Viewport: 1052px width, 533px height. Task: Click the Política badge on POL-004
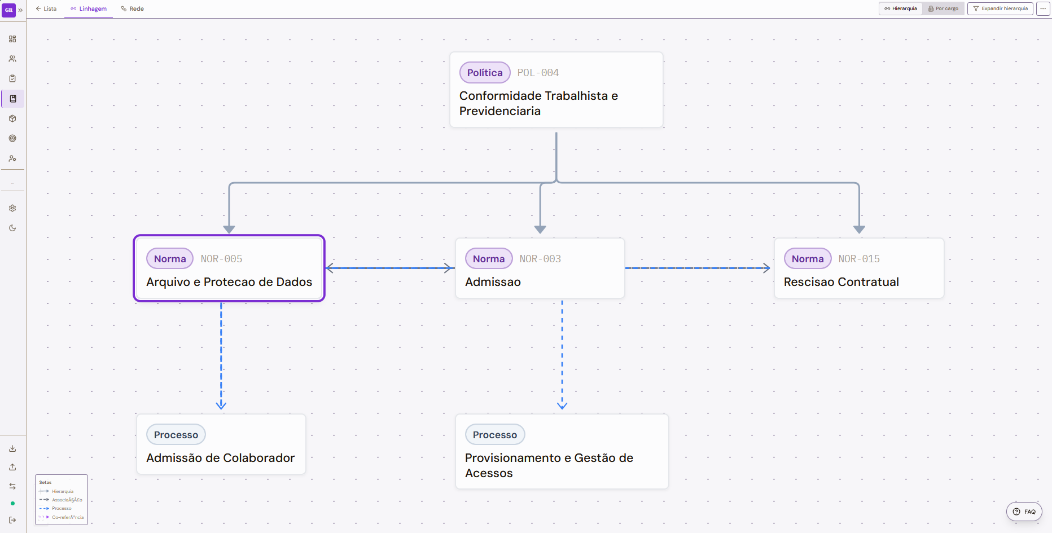click(485, 73)
